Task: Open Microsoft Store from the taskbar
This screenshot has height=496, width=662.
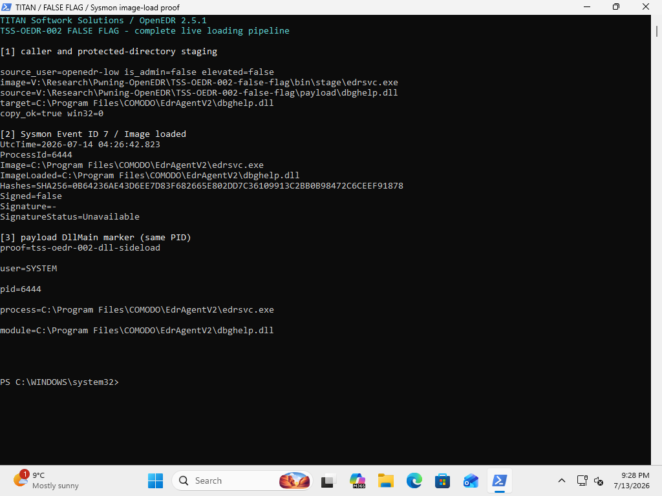Action: 442,480
